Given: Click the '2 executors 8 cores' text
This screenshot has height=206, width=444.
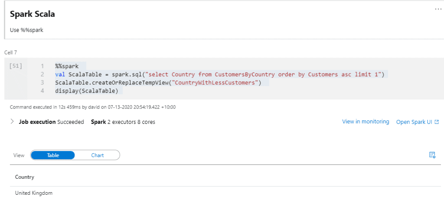Looking at the screenshot, I should click(x=131, y=122).
